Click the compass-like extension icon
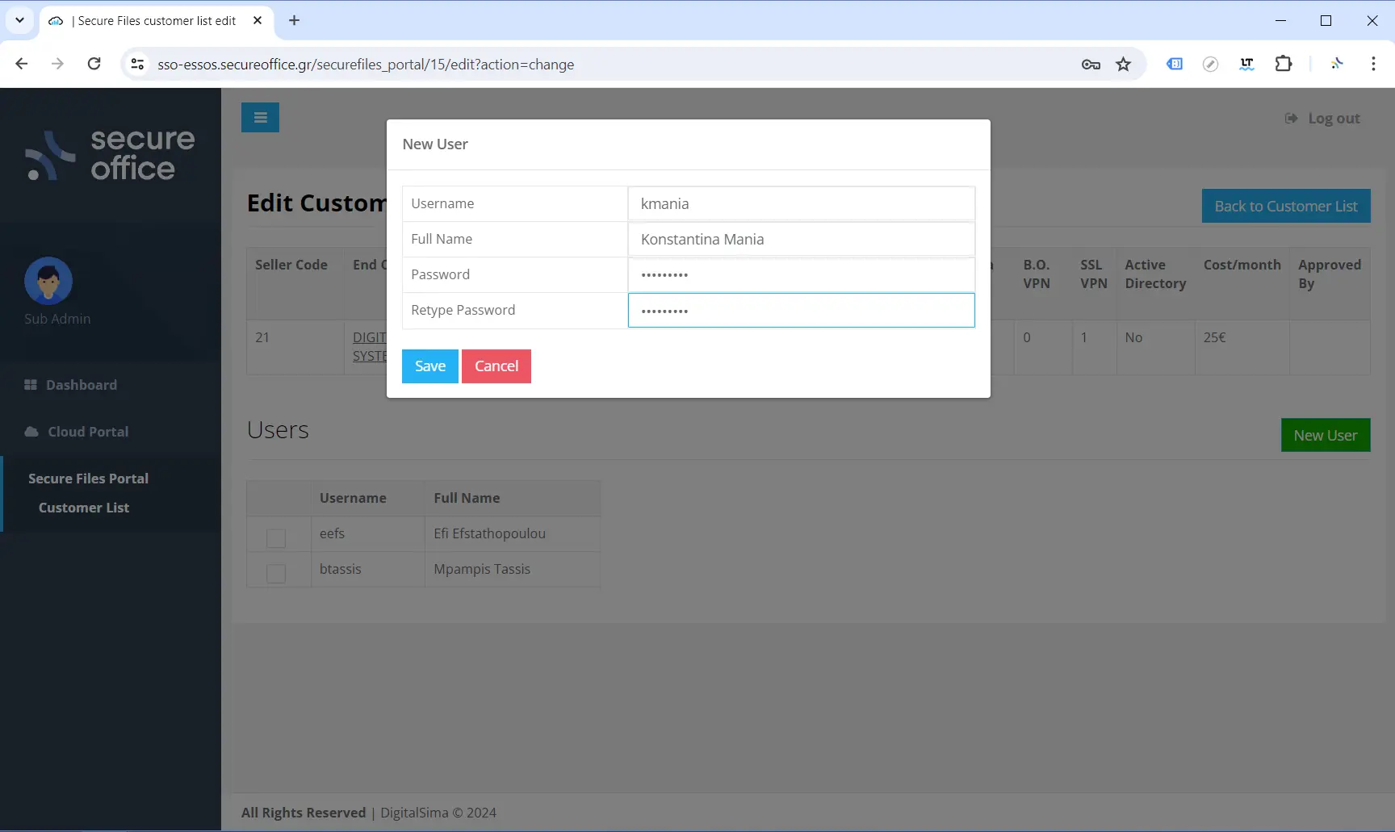Image resolution: width=1395 pixels, height=832 pixels. 1210,64
